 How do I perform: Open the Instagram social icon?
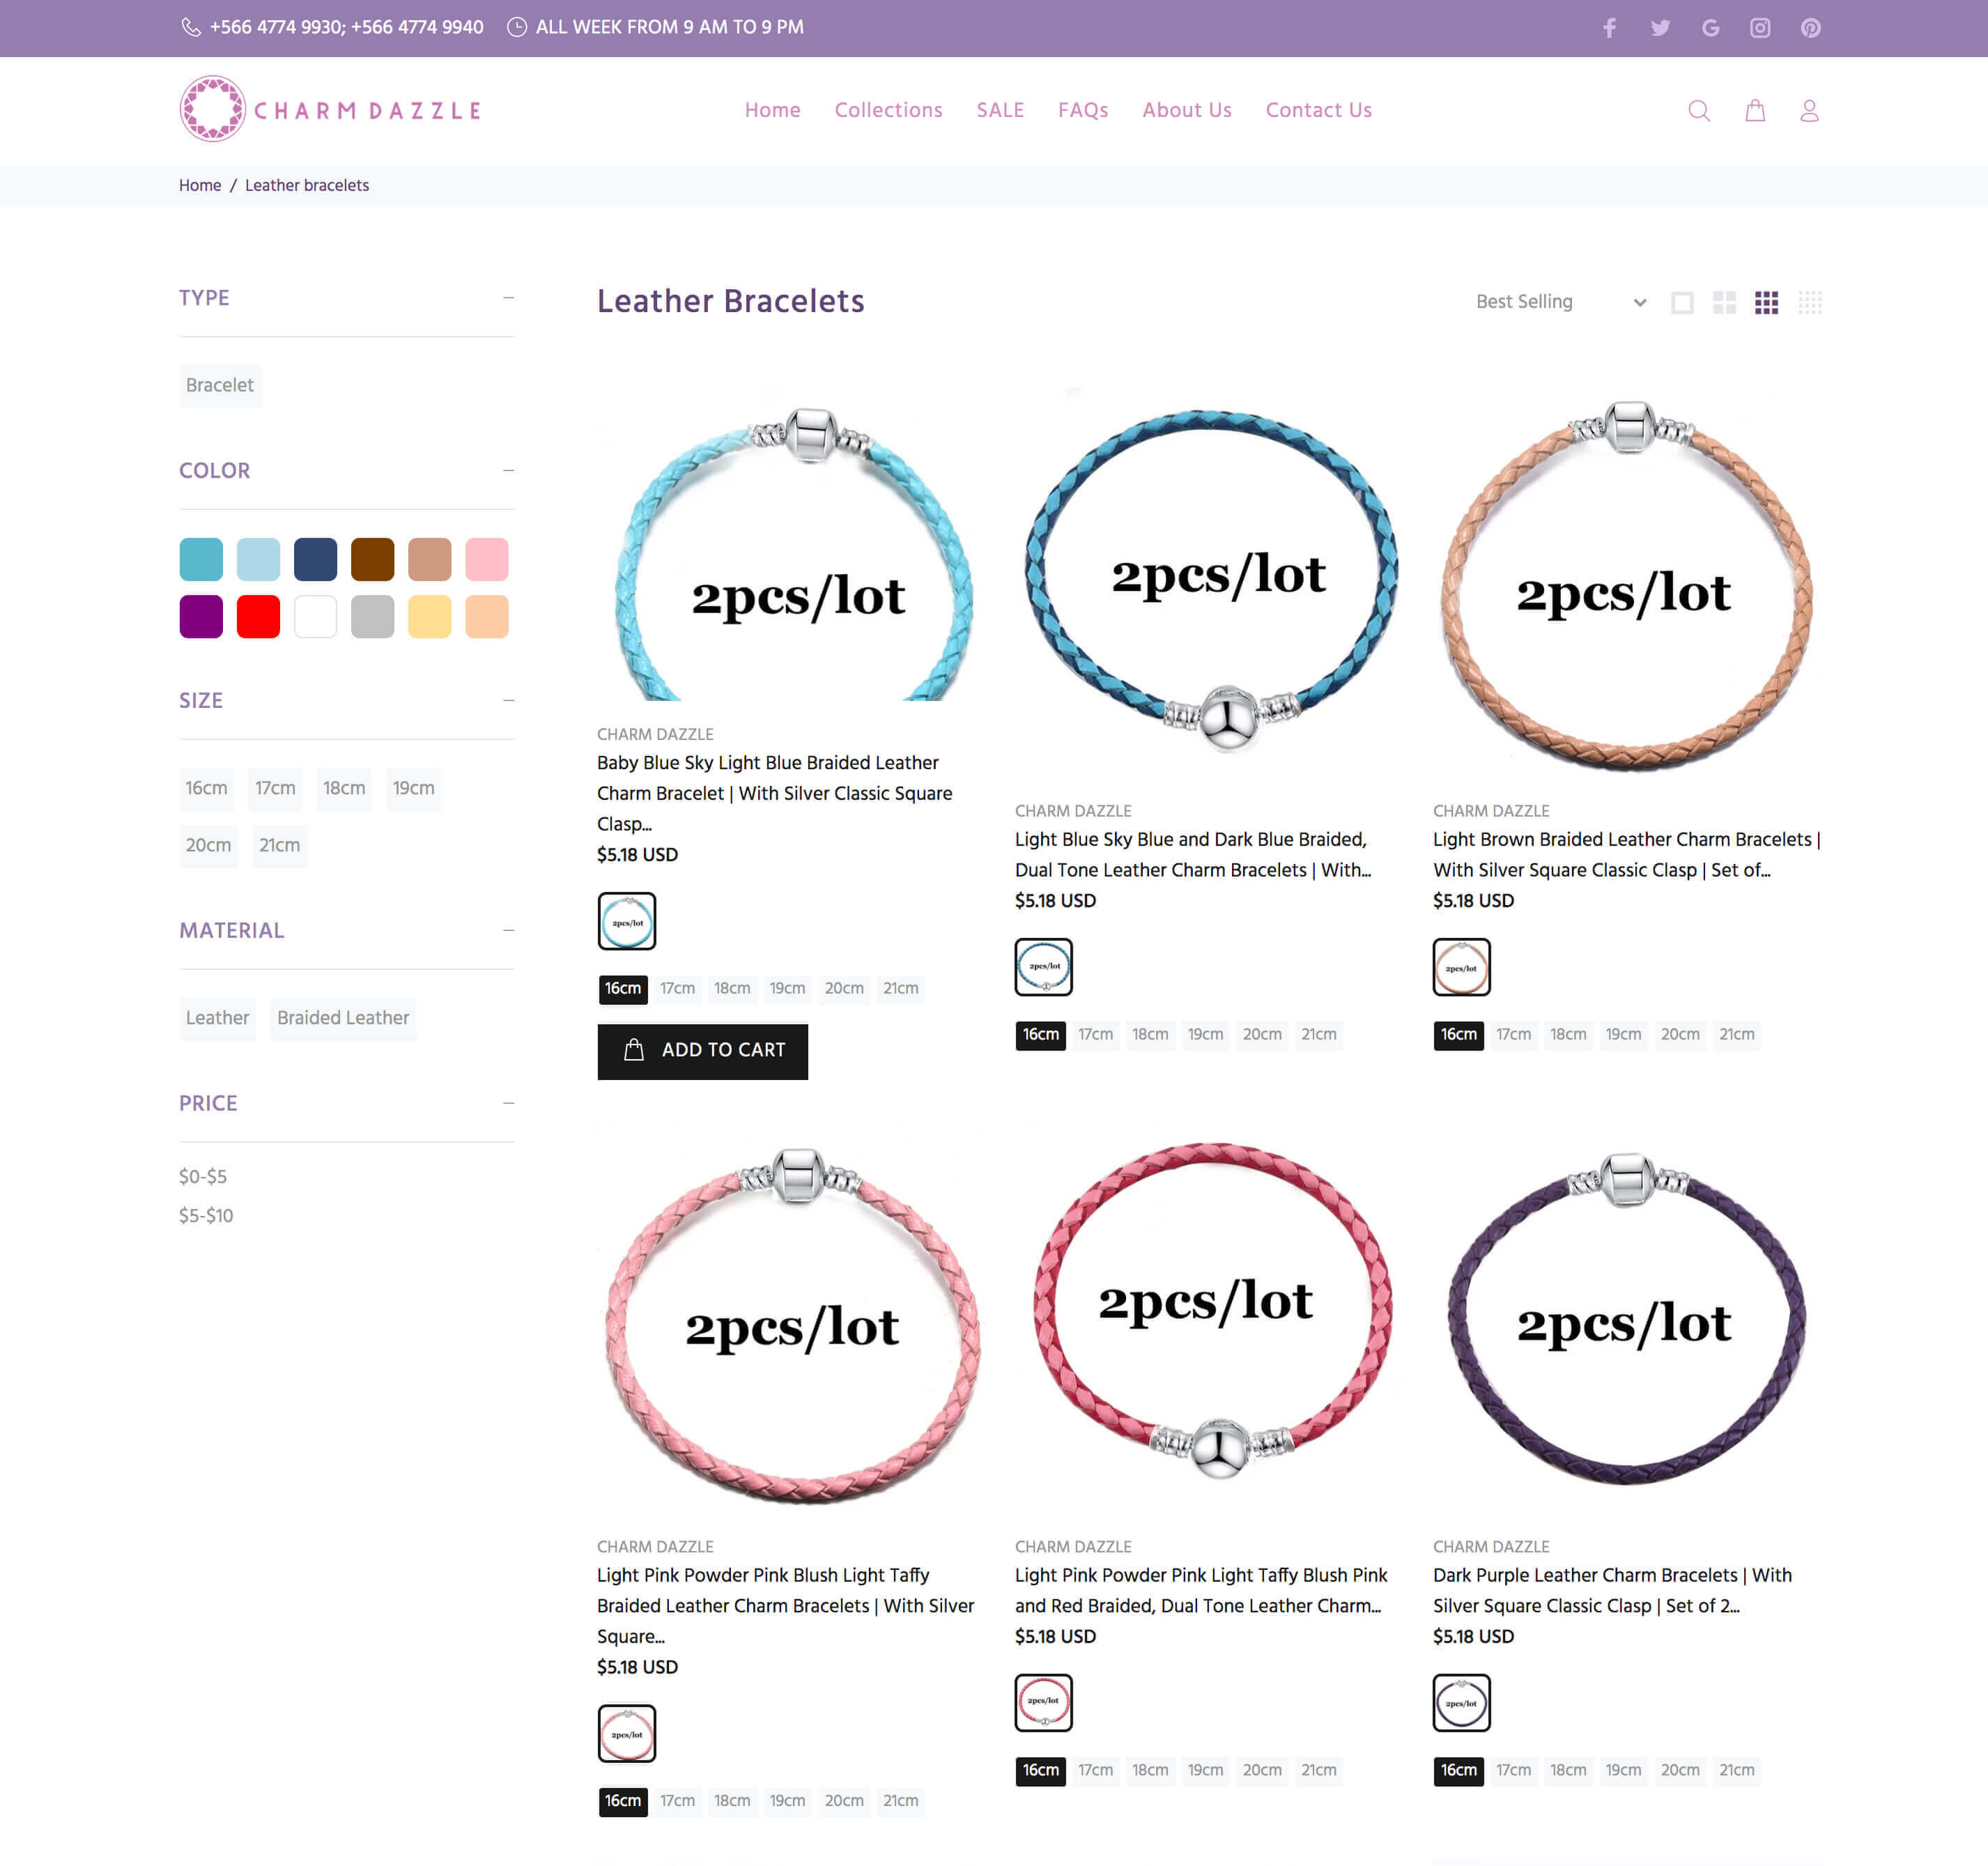coord(1760,28)
